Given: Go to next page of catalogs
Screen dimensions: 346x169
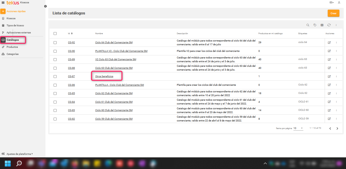Looking at the screenshot, I should [337, 129].
